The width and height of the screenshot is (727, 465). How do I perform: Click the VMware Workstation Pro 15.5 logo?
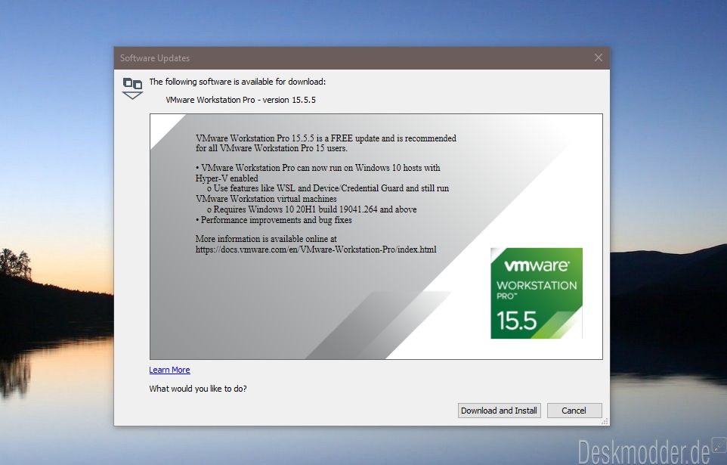(537, 293)
